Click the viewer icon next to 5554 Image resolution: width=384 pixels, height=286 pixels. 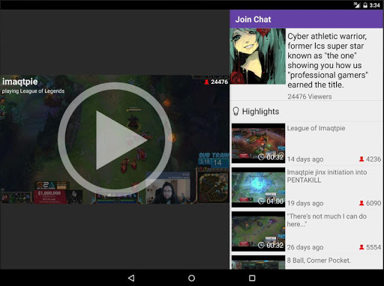[361, 247]
